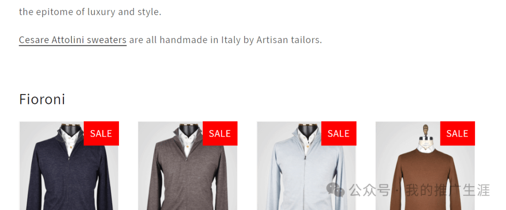Click the zipper pull on the navy sweater

(69, 158)
